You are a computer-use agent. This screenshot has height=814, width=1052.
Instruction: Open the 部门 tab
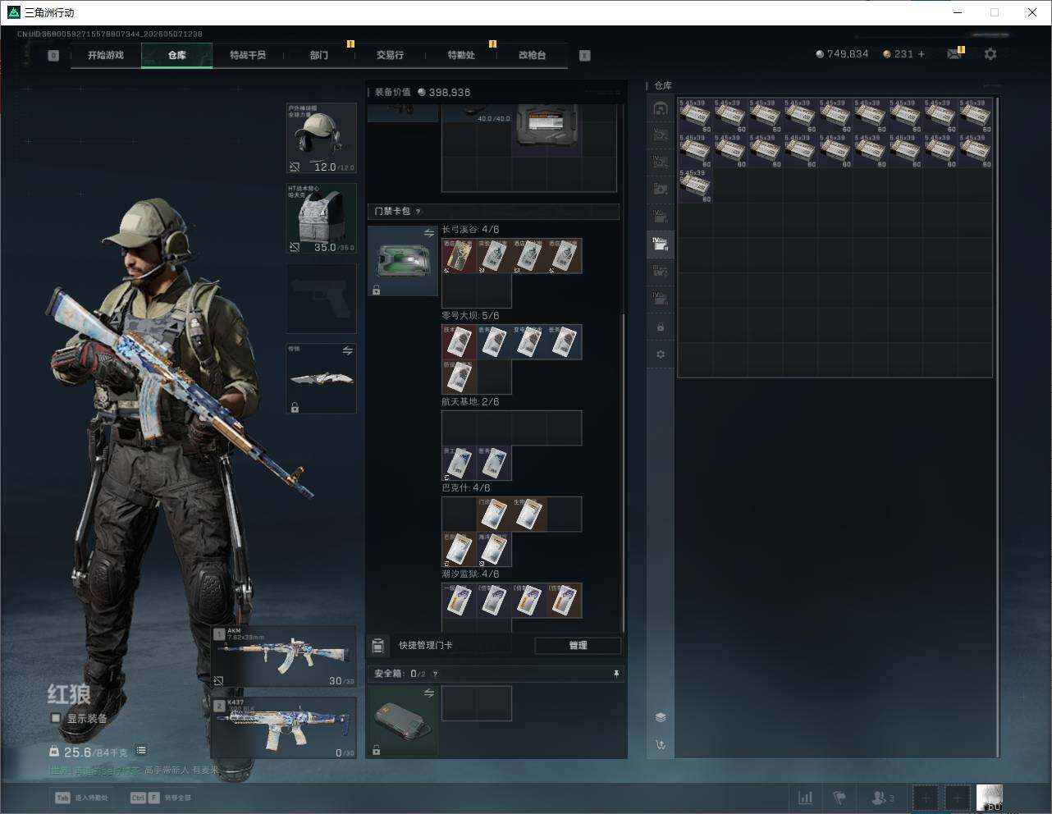click(319, 55)
